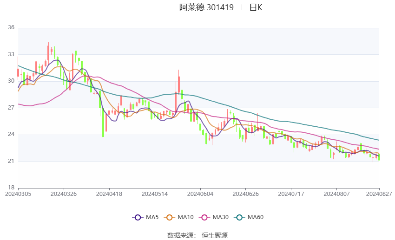Select the 20240418 x-axis date label
Image resolution: width=395 pixels, height=240 pixels.
click(x=109, y=194)
